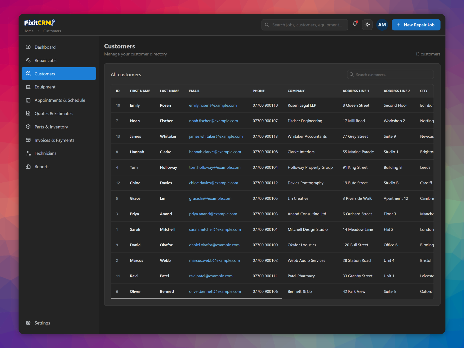Sort by PHONE column header
464x348 pixels.
click(258, 91)
